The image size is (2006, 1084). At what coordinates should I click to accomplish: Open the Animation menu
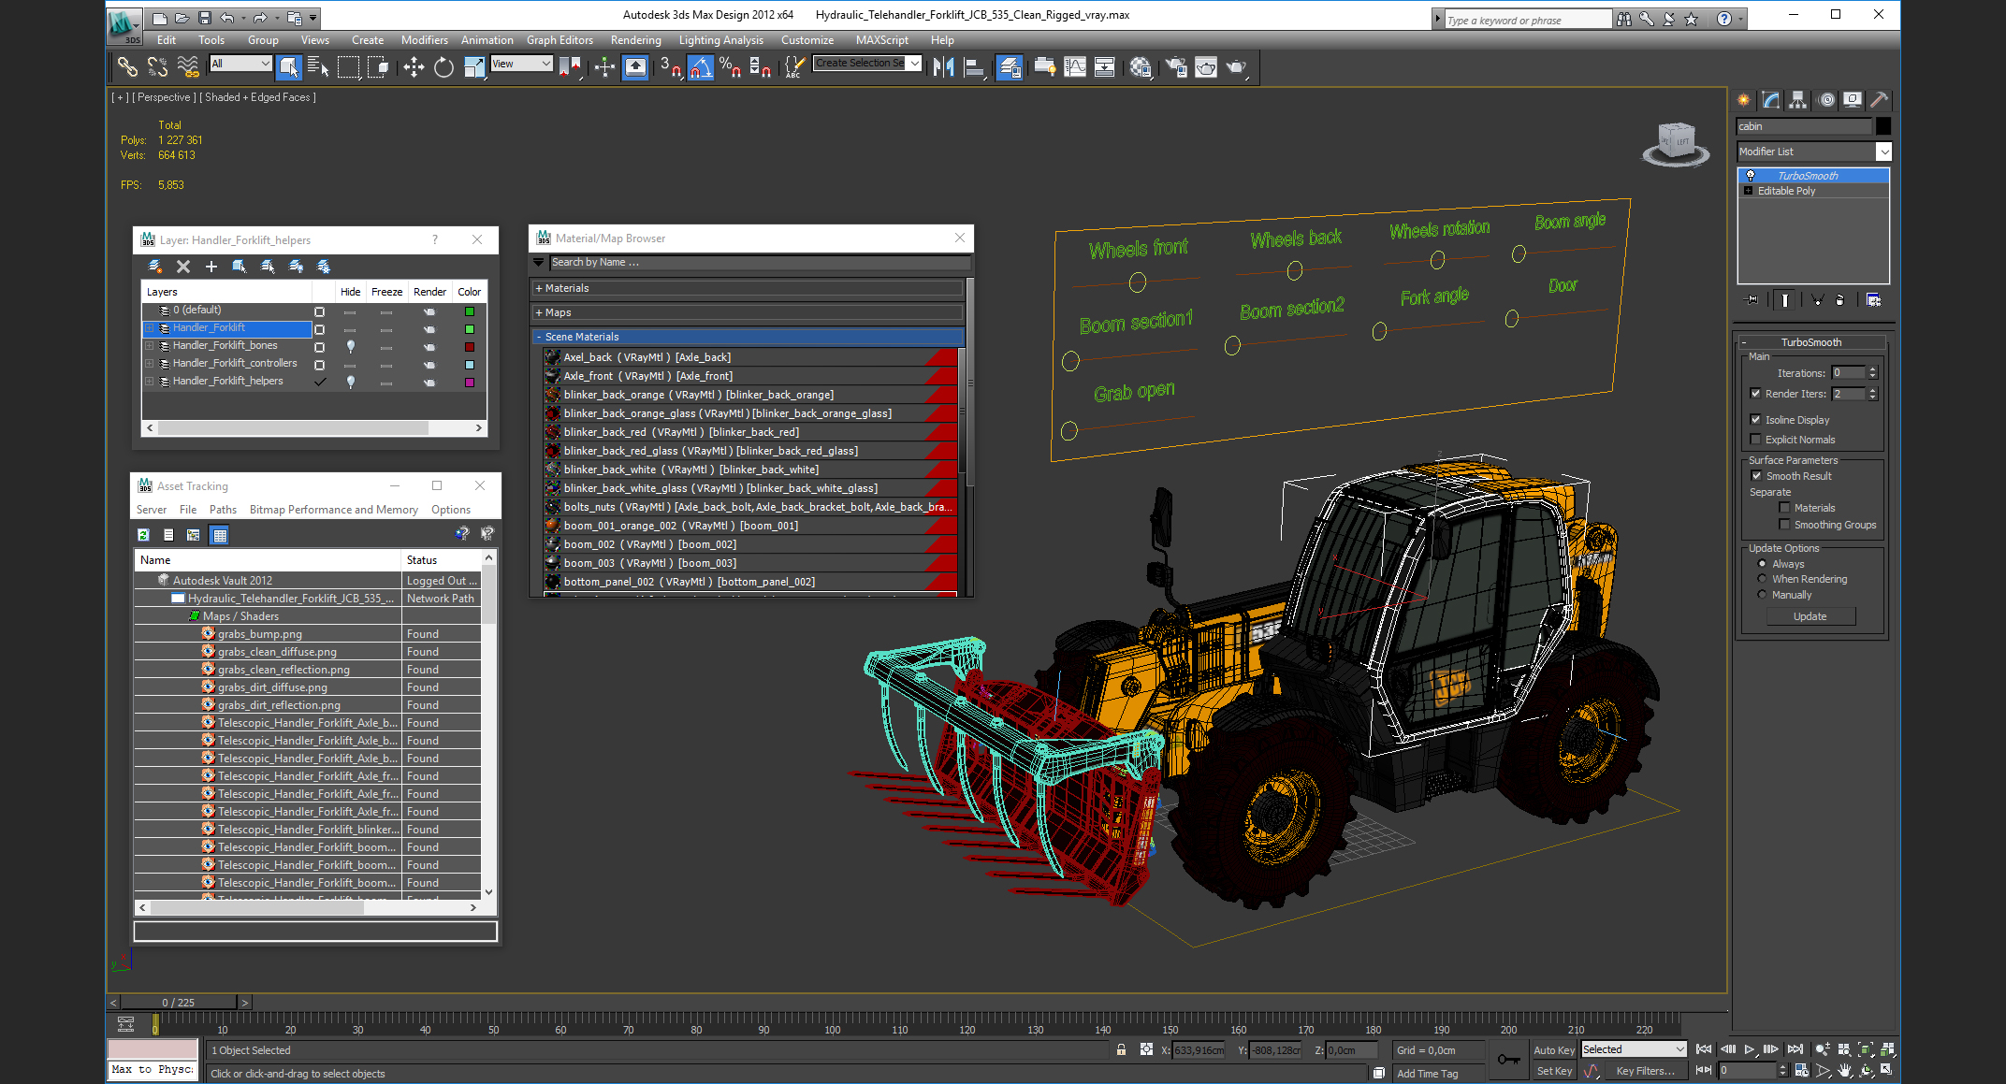(487, 40)
